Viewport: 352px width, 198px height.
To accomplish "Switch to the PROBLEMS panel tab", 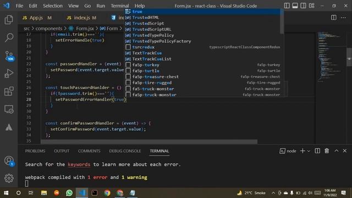I will [x=35, y=151].
